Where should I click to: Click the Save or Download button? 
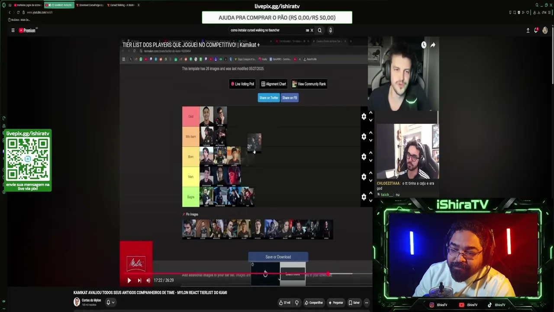click(278, 257)
